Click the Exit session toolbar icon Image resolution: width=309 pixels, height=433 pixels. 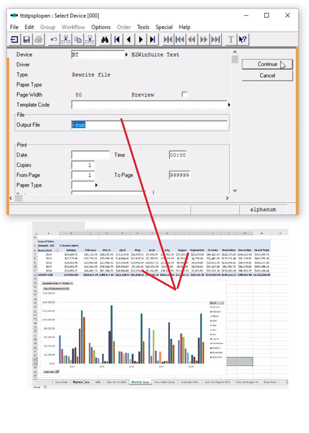(x=14, y=39)
